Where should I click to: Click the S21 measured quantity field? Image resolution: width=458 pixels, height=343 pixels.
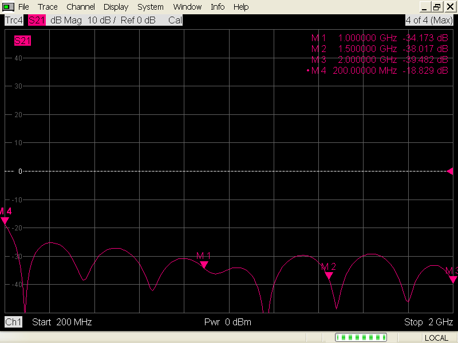coord(37,20)
